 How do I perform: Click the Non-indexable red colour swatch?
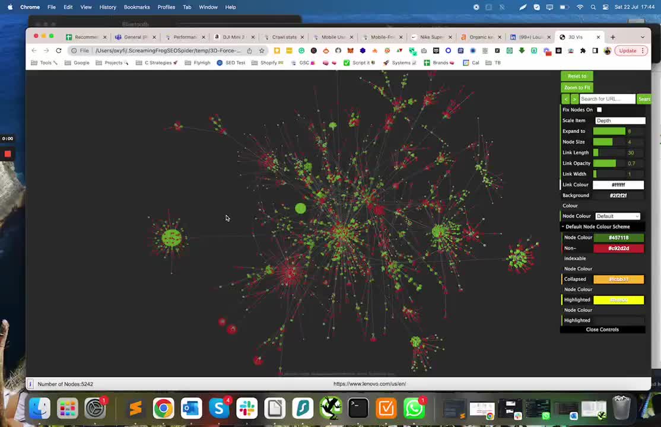pos(618,248)
